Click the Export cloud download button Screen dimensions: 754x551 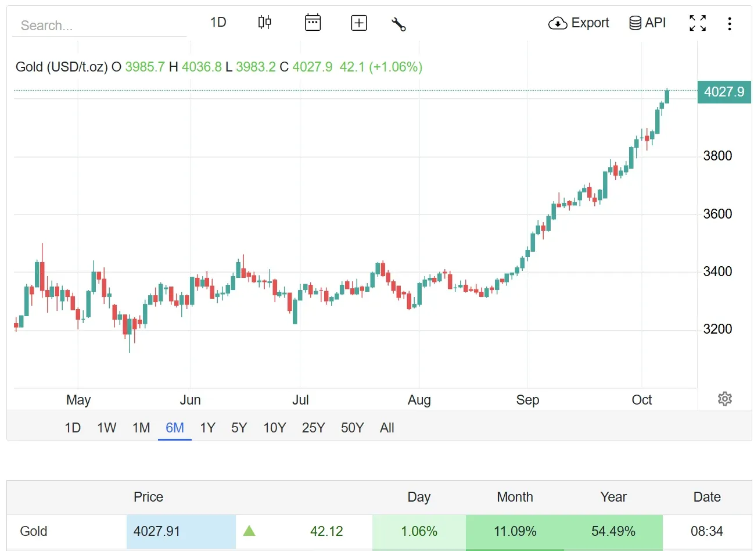(x=579, y=23)
